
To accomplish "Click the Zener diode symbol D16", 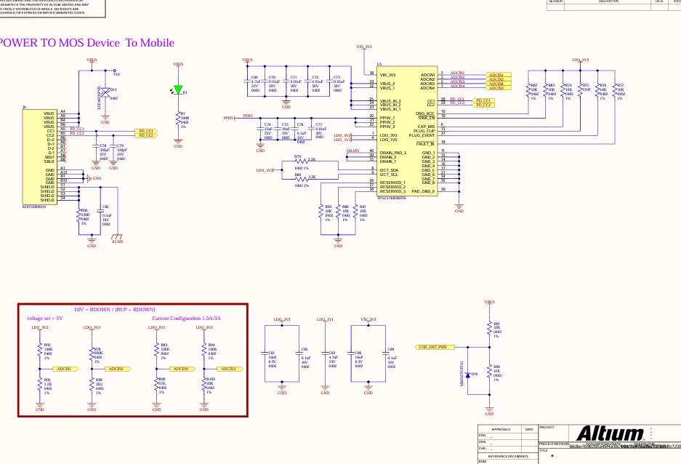I will (x=468, y=375).
